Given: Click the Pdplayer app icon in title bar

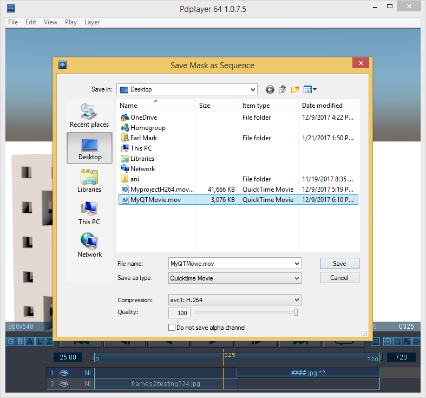Looking at the screenshot, I should click(x=11, y=9).
